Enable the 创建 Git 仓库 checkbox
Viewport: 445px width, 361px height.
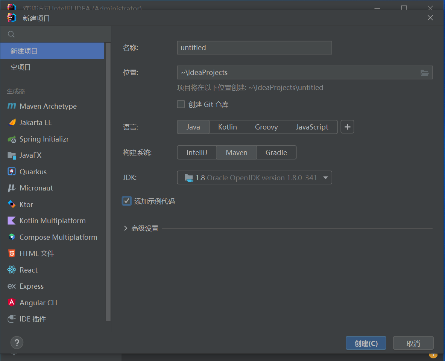(181, 104)
